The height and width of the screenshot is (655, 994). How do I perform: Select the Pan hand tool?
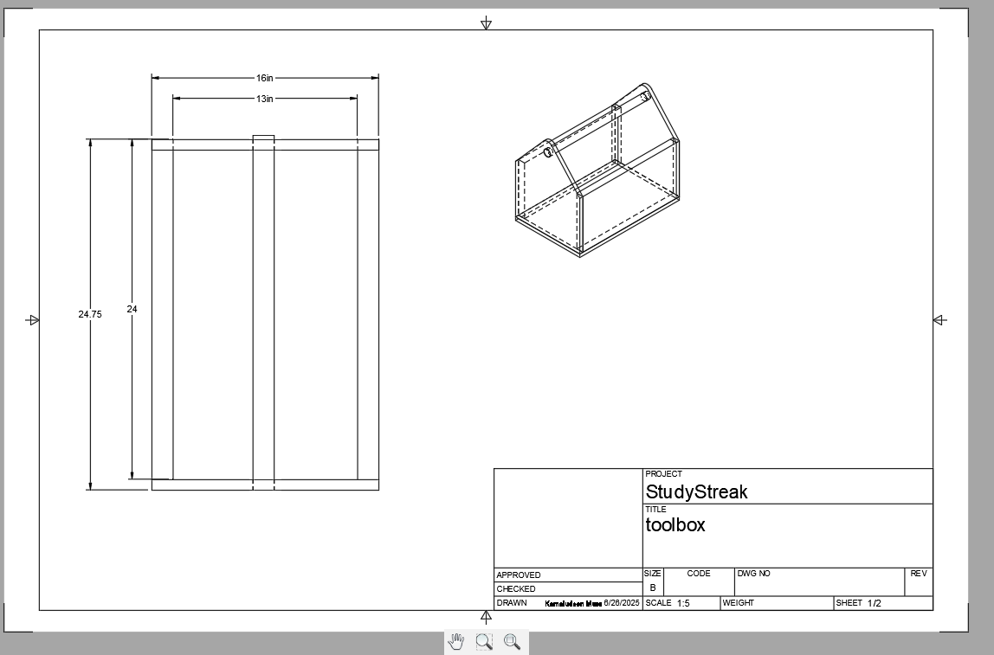pyautogui.click(x=456, y=641)
